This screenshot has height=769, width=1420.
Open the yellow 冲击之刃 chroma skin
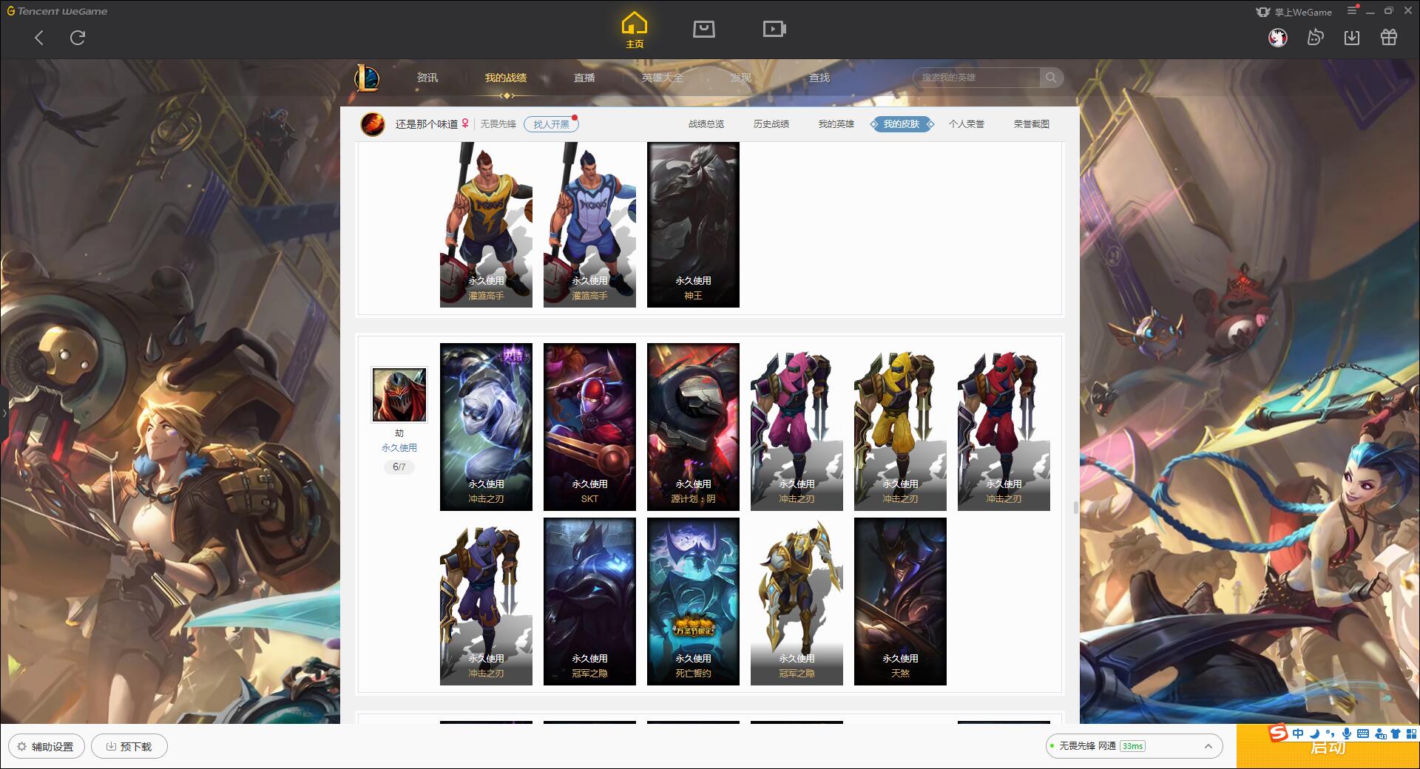pos(900,427)
